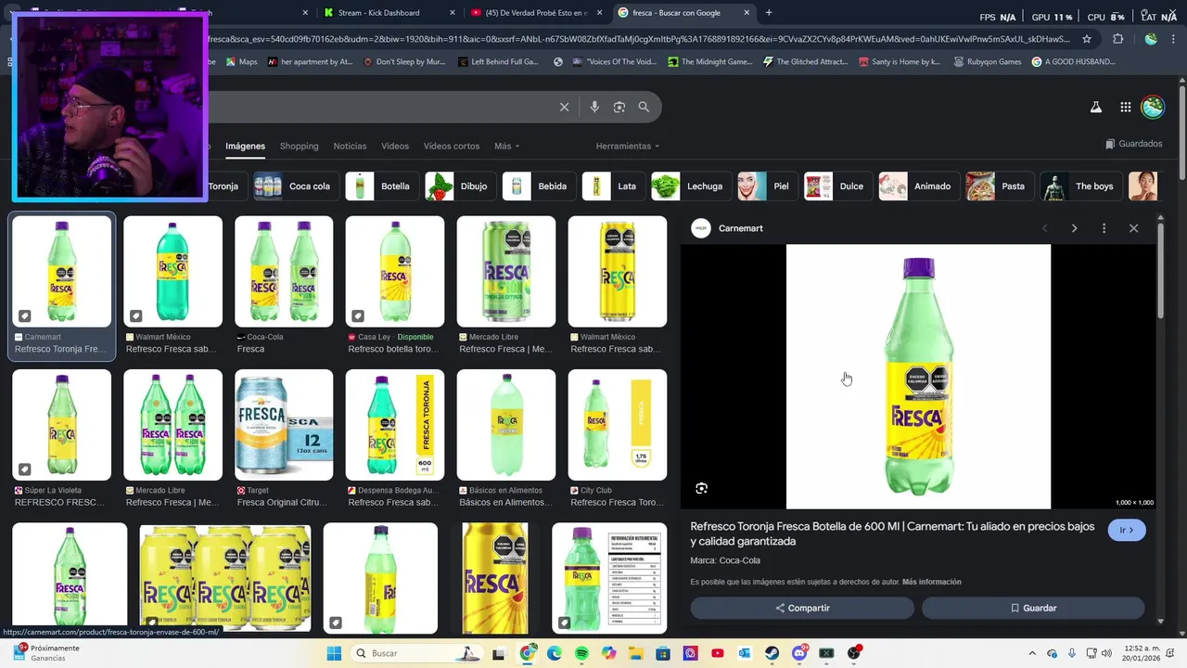Open the Walmart México Fresca bottle thumbnail

[x=172, y=272]
